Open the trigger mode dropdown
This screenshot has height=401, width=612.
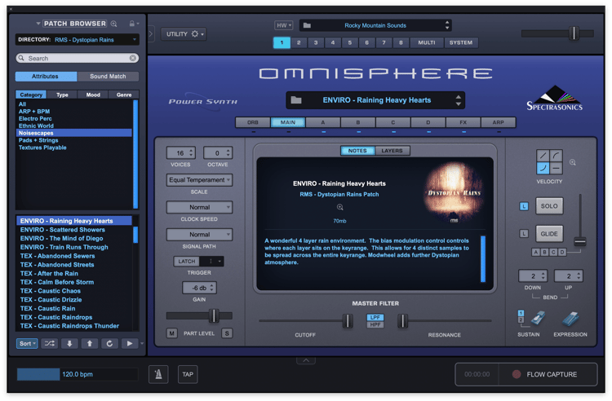point(212,261)
